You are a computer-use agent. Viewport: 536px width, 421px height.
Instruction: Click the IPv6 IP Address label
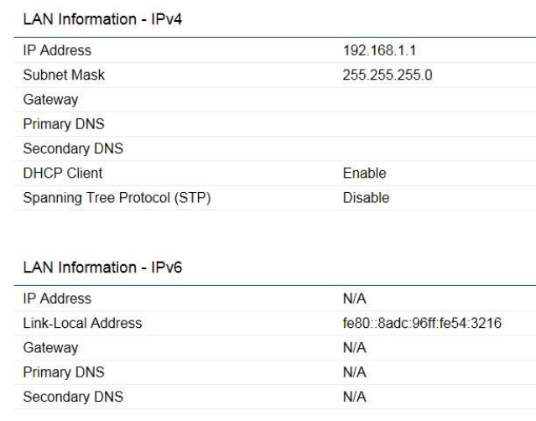point(57,299)
